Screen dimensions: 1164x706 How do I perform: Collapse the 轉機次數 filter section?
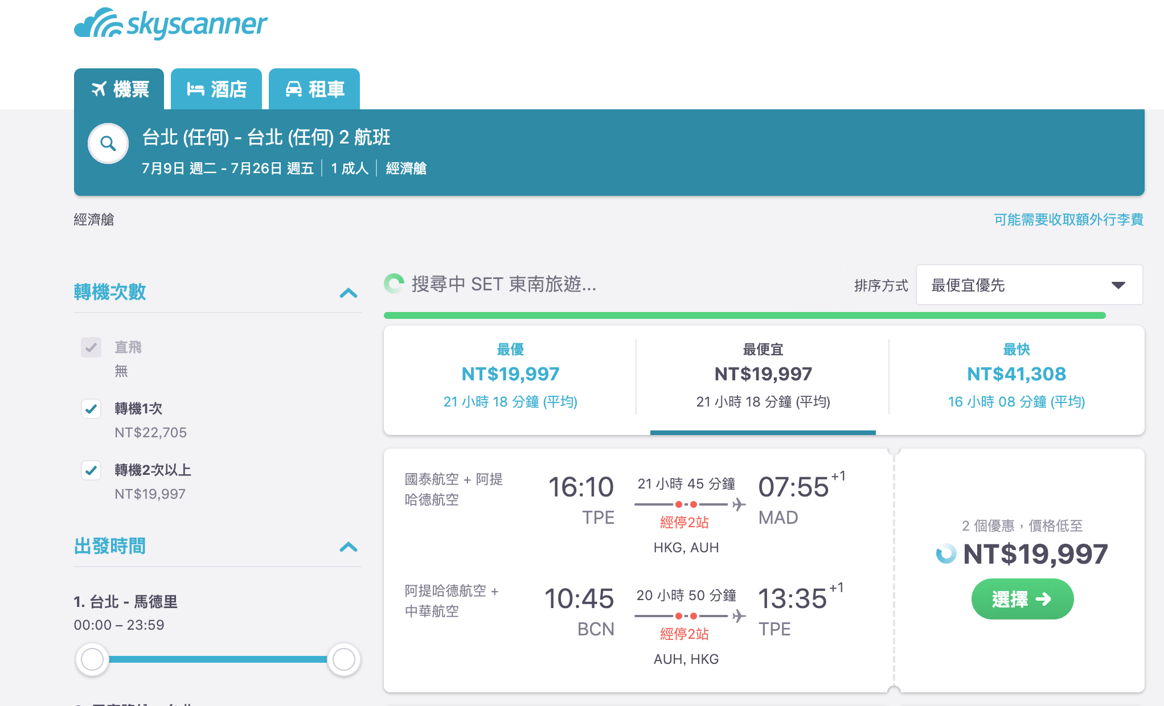tap(349, 293)
